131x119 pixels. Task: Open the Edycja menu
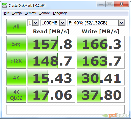(17, 13)
